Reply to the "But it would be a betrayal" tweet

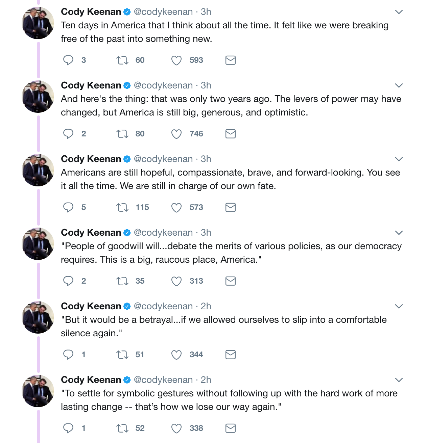[68, 355]
